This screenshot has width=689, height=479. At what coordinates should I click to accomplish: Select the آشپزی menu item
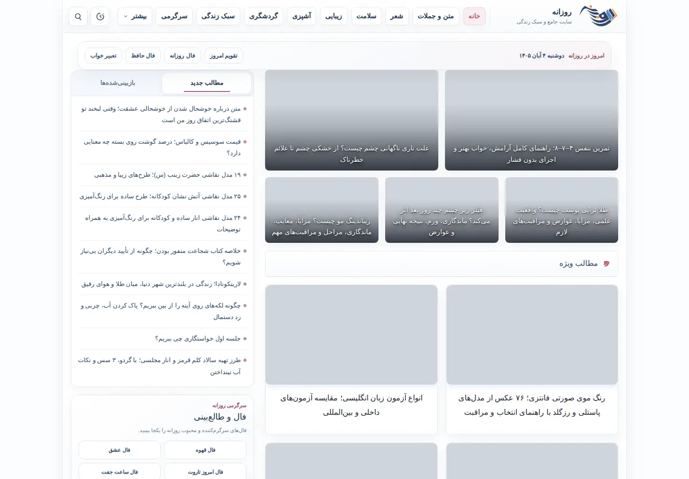[x=302, y=16]
